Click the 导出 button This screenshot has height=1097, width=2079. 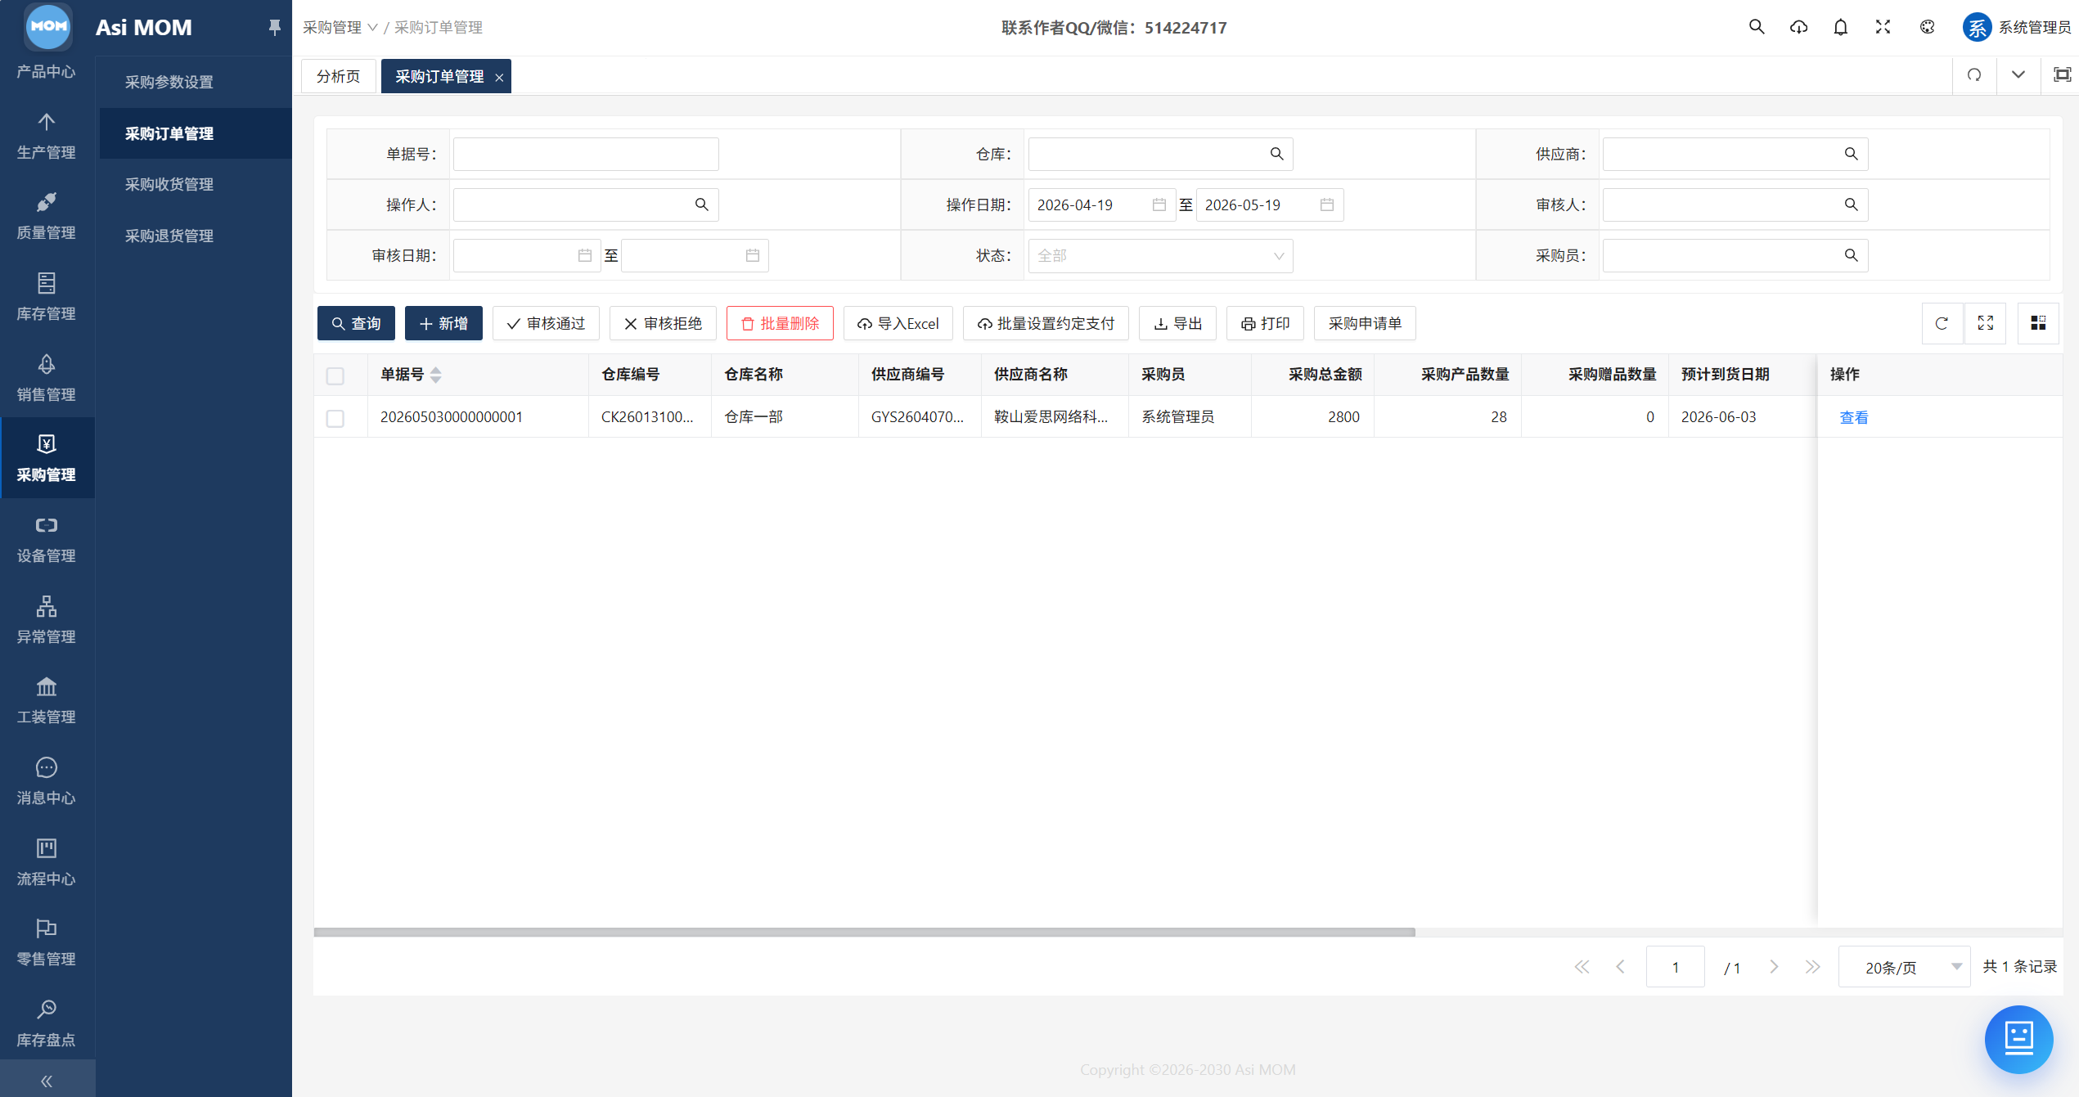(x=1177, y=323)
